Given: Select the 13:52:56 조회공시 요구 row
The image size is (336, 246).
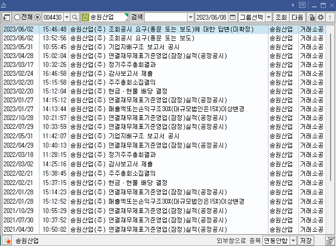Looking at the screenshot, I should click(164, 38).
